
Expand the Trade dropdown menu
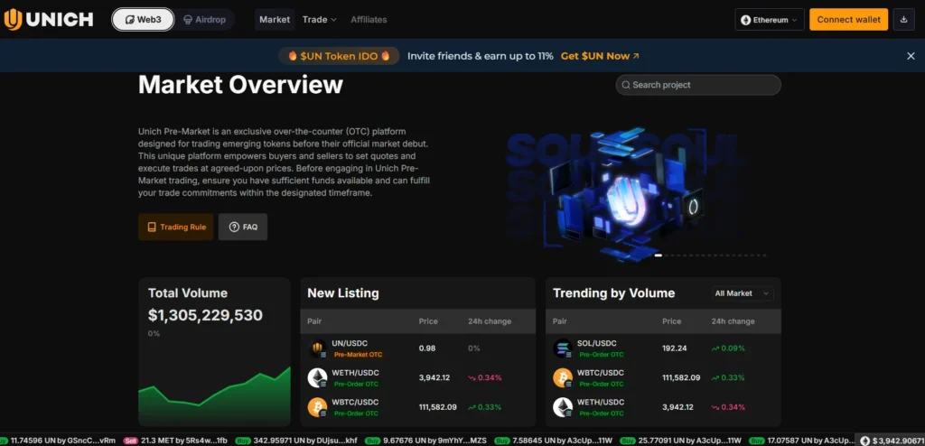click(319, 19)
